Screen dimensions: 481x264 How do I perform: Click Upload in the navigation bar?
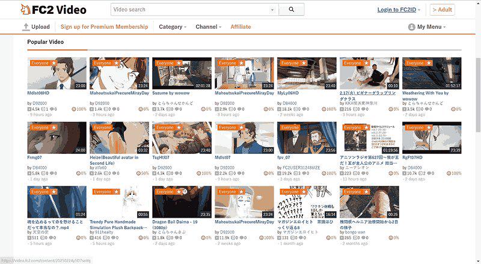(x=36, y=26)
